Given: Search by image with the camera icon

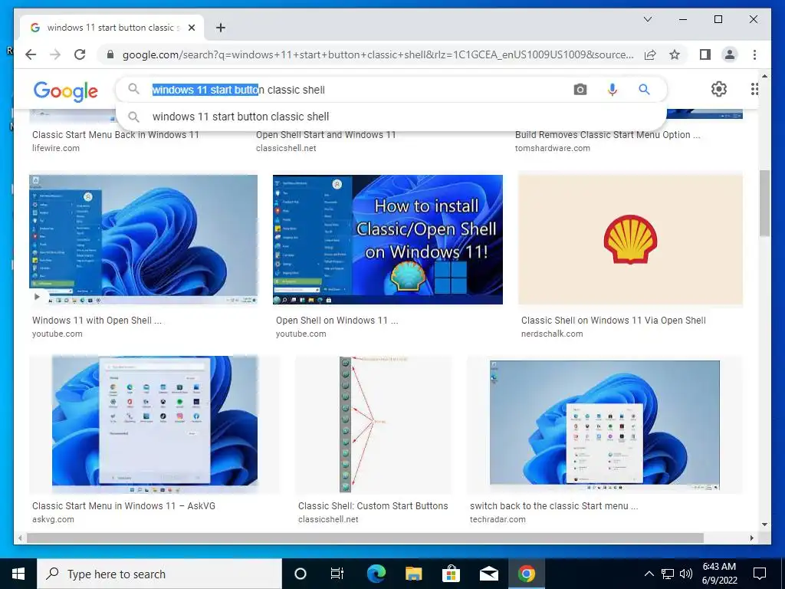Looking at the screenshot, I should [x=580, y=90].
